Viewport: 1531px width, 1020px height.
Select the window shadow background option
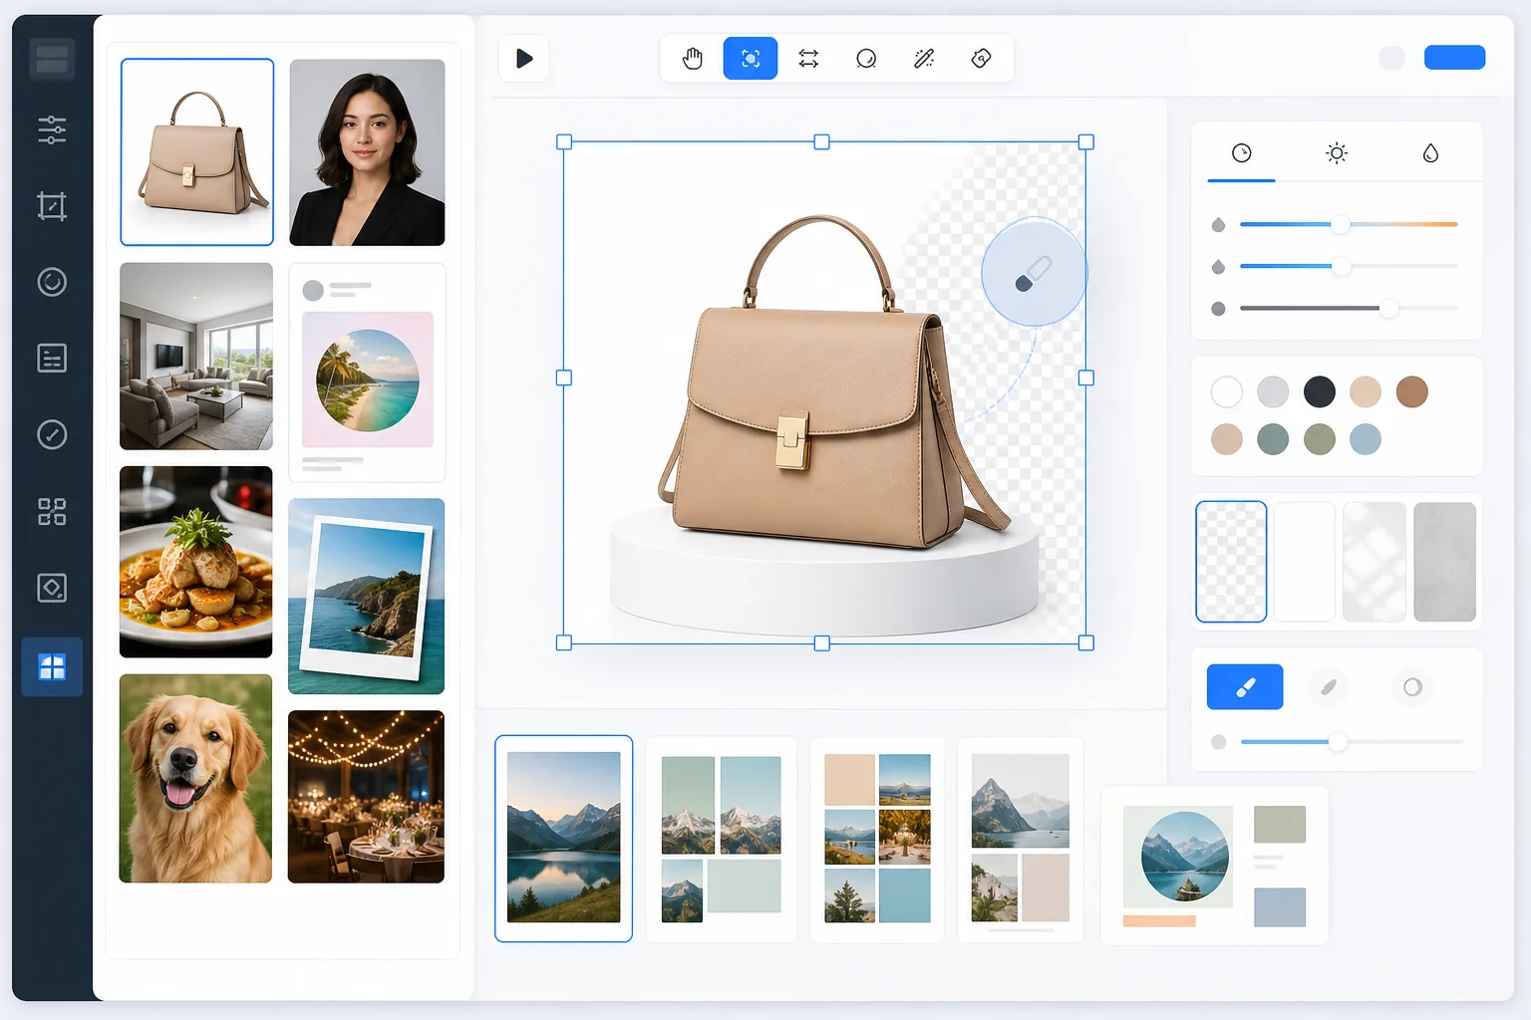click(1375, 562)
